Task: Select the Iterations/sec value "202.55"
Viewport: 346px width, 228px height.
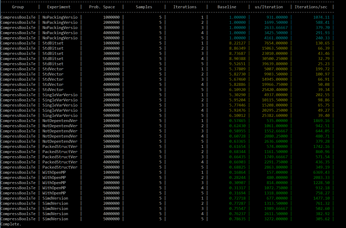Action: coord(323,95)
